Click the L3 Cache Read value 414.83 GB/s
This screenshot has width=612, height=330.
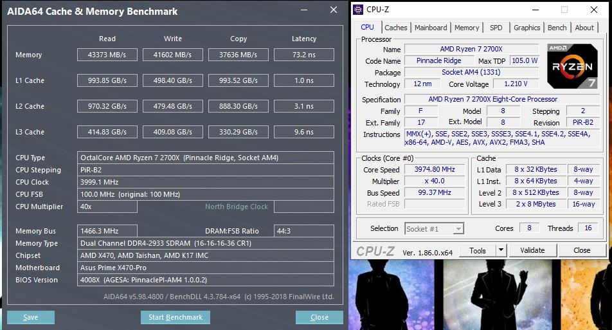(107, 132)
